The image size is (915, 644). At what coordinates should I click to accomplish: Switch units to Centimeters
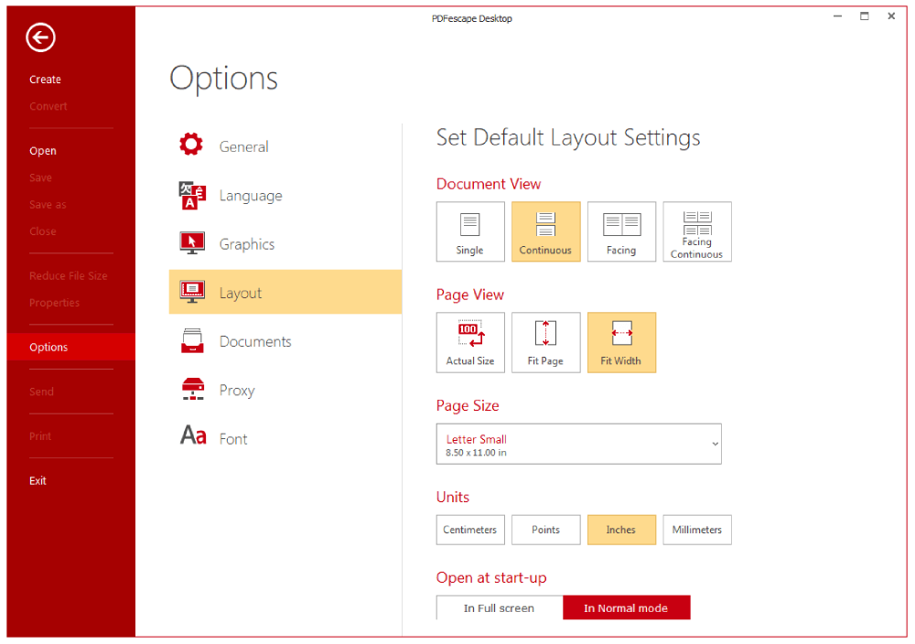click(x=470, y=530)
